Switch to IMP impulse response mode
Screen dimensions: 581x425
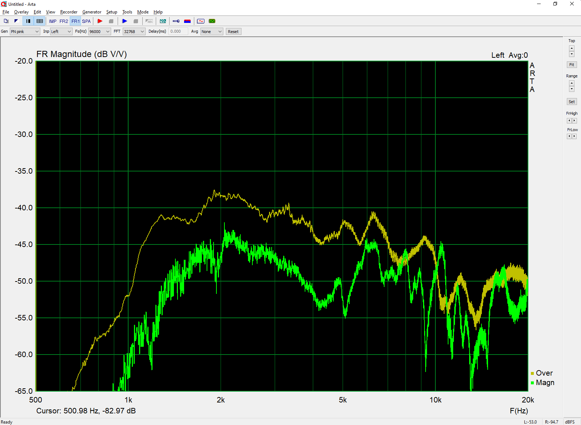tap(53, 21)
